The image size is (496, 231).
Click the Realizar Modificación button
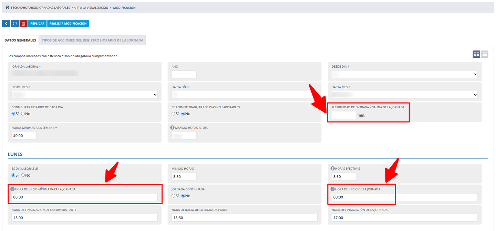click(68, 23)
